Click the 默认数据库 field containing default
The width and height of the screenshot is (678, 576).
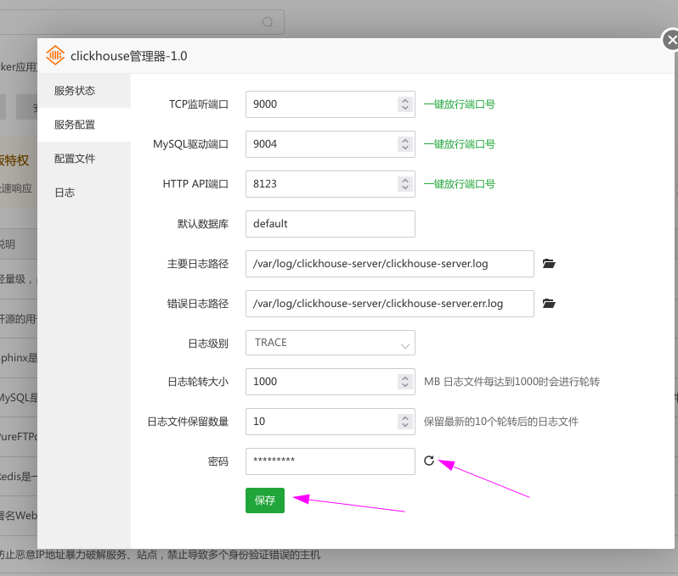click(x=331, y=224)
